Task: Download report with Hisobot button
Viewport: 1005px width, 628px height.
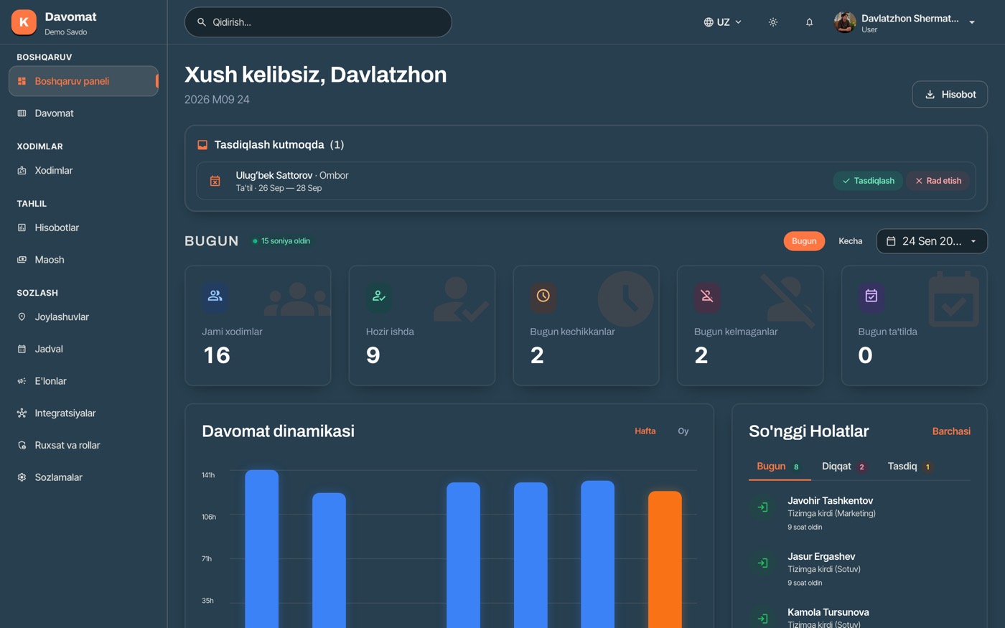Action: [x=950, y=95]
